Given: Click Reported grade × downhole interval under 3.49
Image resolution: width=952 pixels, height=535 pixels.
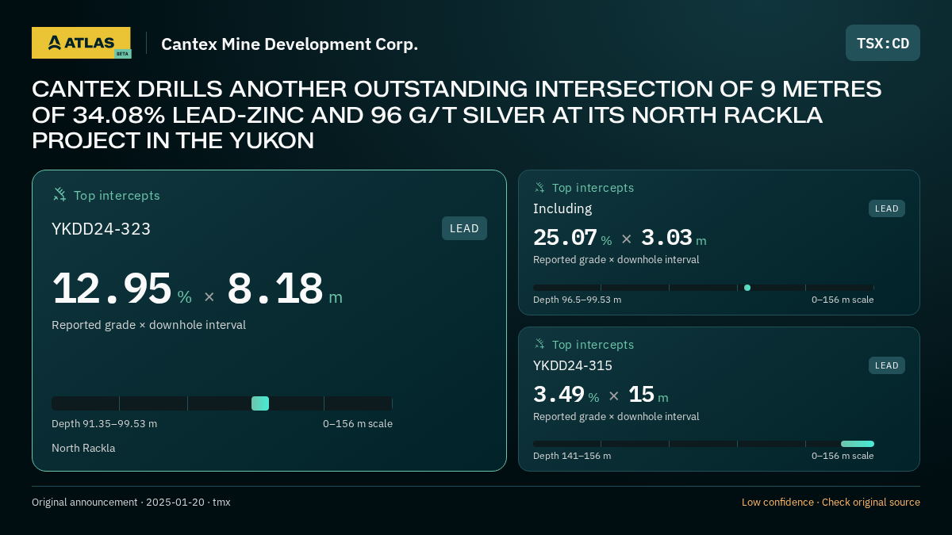Looking at the screenshot, I should point(616,417).
